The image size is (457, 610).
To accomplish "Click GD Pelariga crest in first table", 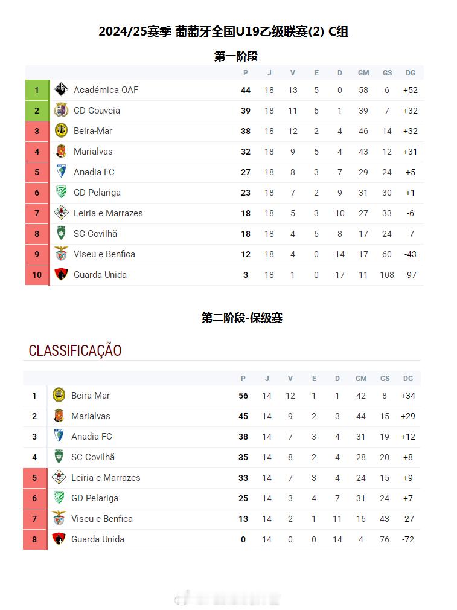I will click(x=61, y=192).
